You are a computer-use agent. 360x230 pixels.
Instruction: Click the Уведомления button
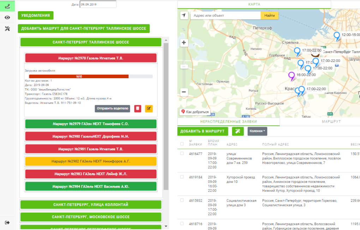(36, 15)
